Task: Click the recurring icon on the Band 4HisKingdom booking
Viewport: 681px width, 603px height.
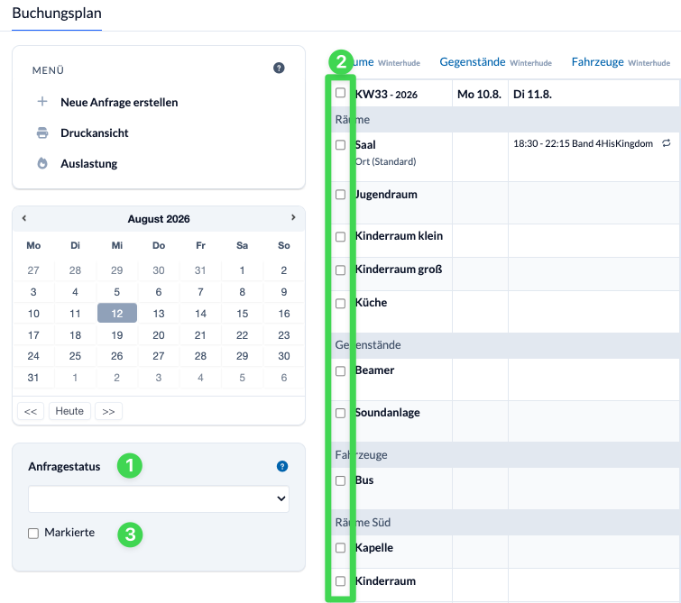Action: tap(667, 143)
